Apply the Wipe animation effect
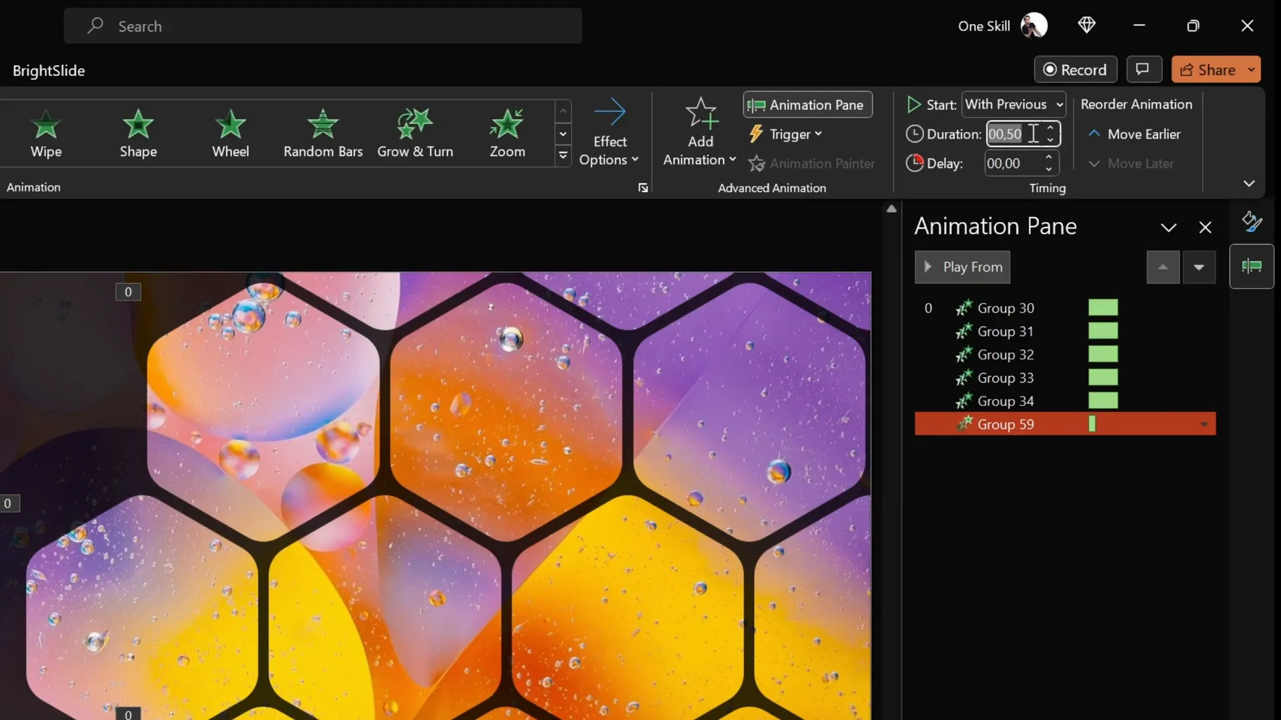 (46, 133)
